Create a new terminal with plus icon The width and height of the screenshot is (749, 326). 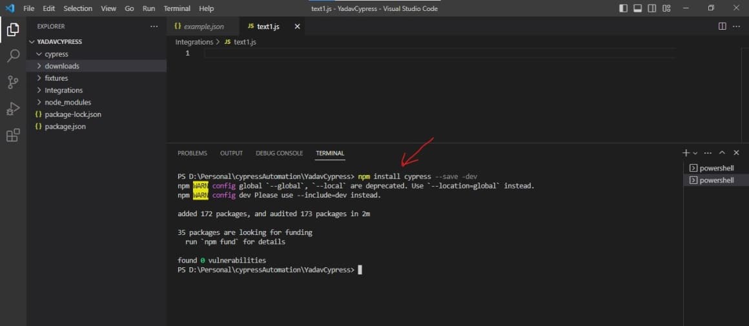pyautogui.click(x=686, y=153)
